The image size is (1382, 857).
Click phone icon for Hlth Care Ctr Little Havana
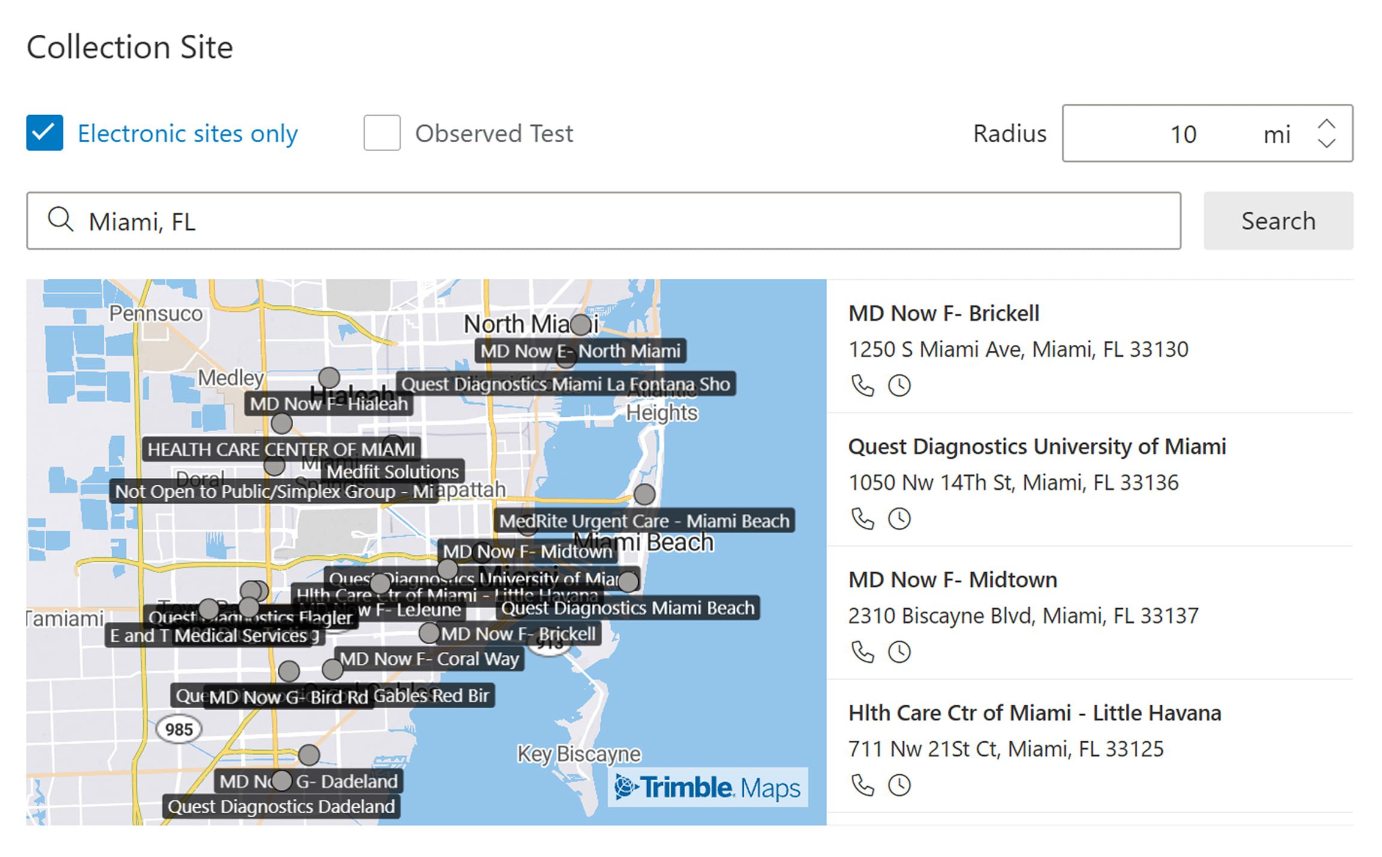863,785
